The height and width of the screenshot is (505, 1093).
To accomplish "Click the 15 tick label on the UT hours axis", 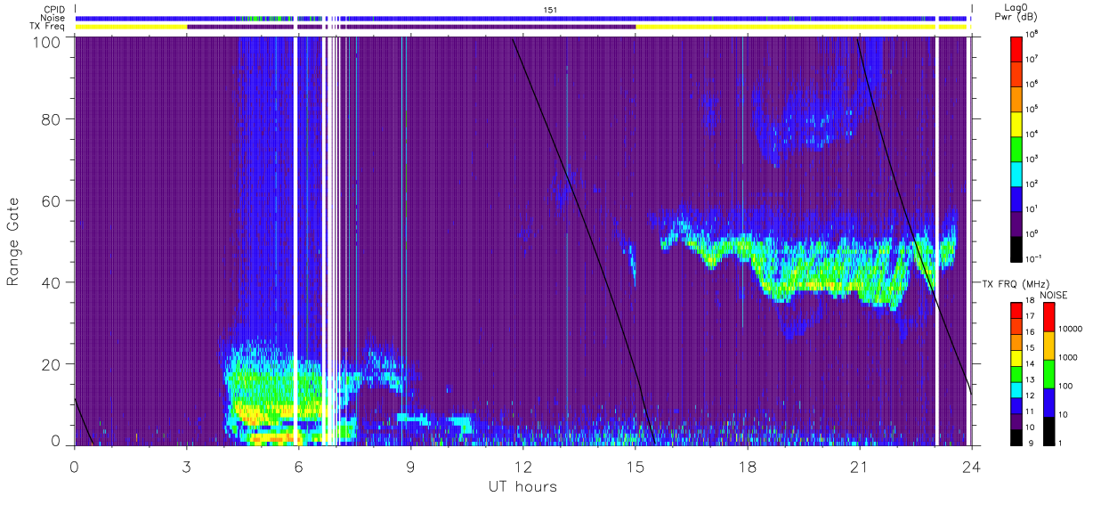I will click(x=635, y=467).
